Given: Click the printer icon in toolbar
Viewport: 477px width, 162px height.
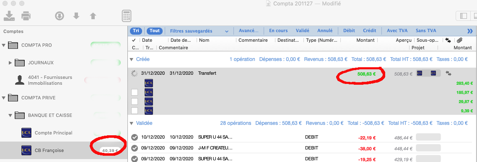Looking at the screenshot, I should tap(26, 16).
